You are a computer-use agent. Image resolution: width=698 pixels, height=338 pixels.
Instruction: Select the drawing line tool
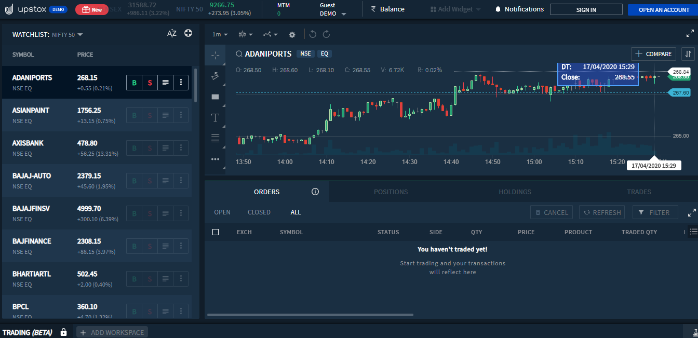[216, 76]
